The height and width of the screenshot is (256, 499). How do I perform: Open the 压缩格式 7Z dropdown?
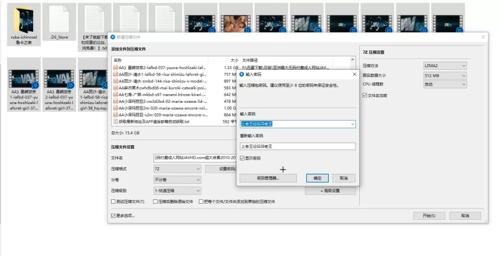[177, 169]
